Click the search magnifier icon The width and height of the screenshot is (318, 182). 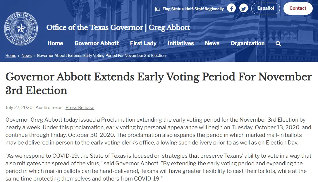tap(278, 44)
